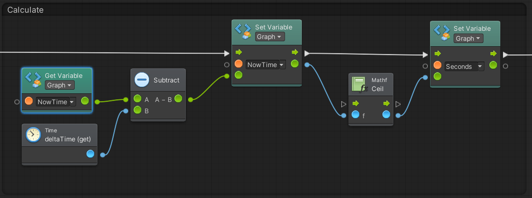Image resolution: width=532 pixels, height=198 pixels.
Task: Click the Subtract node's input port B
Action: (x=137, y=110)
